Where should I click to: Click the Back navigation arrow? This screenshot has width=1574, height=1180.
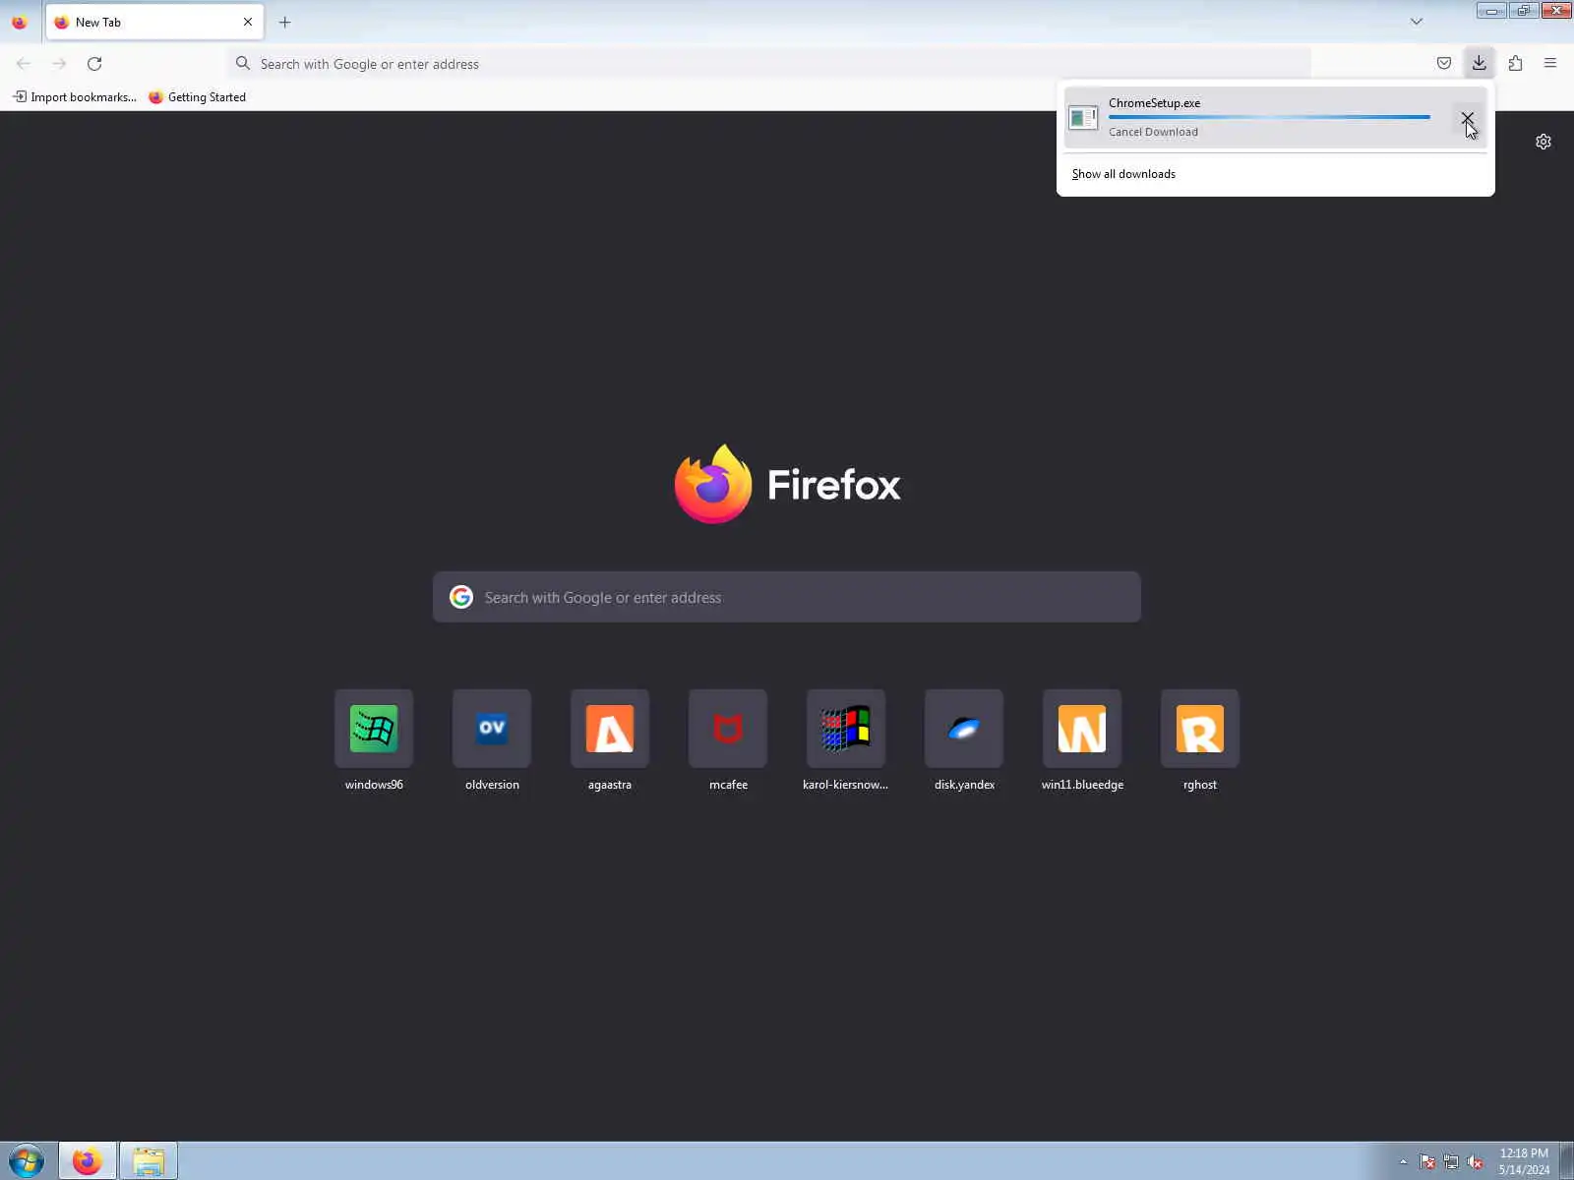[x=24, y=64]
